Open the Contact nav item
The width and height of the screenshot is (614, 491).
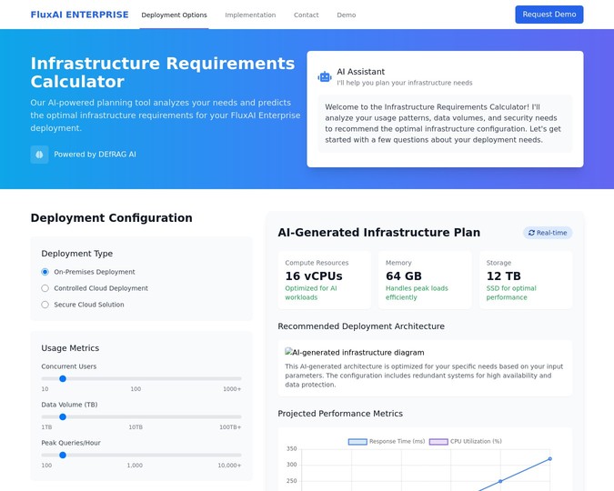tap(307, 15)
